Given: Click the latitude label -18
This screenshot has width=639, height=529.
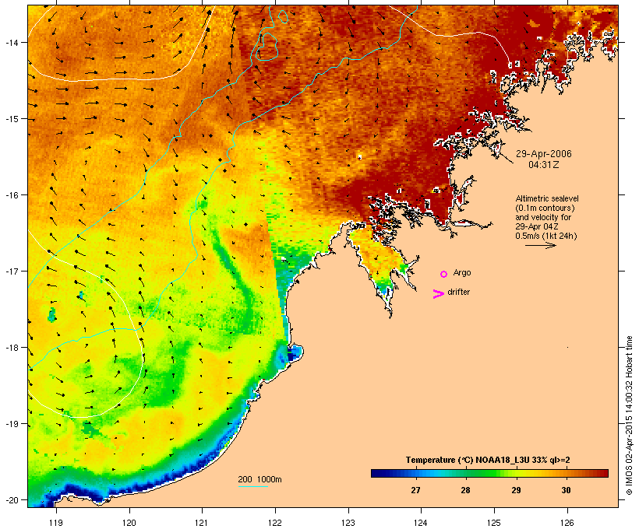Looking at the screenshot, I should tap(11, 348).
